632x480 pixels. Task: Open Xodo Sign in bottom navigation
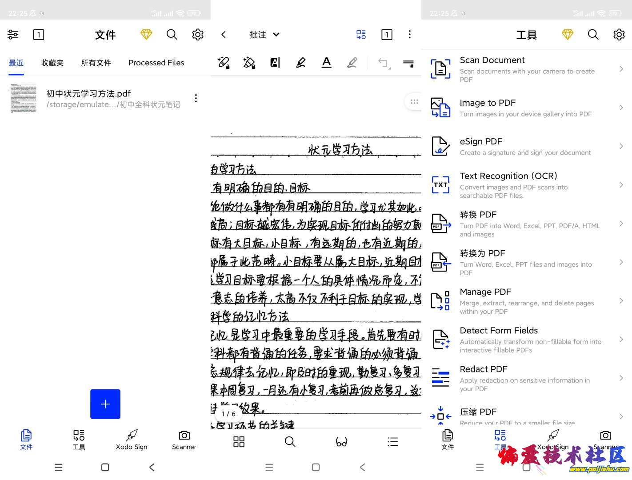click(131, 439)
